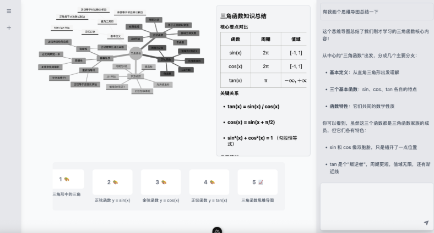Select the dark 正弦函数 mind map node
Image resolution: width=434 pixels, height=233 pixels.
165,59
